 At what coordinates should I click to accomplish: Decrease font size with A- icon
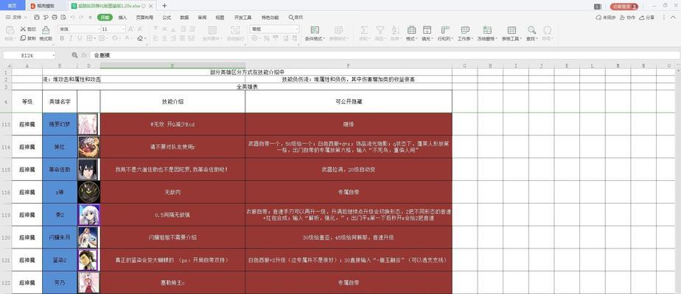click(140, 29)
